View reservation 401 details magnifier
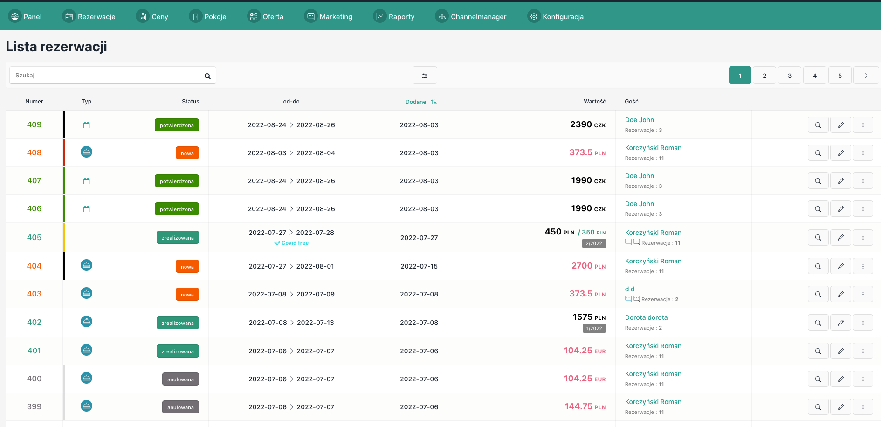 tap(818, 351)
